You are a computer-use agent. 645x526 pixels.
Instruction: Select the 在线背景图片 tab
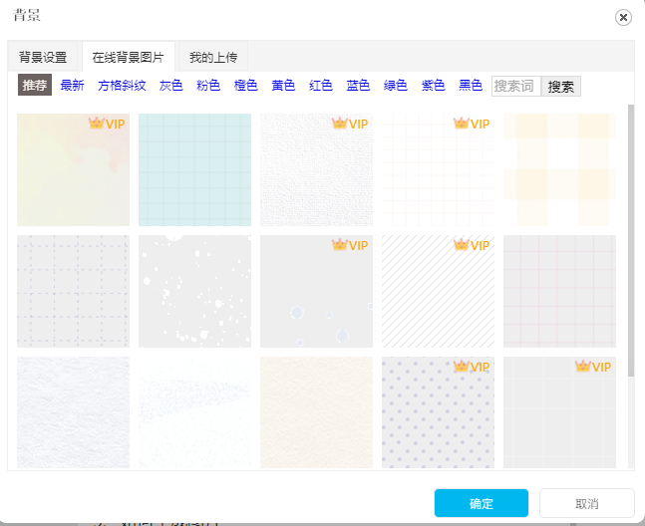pos(128,57)
